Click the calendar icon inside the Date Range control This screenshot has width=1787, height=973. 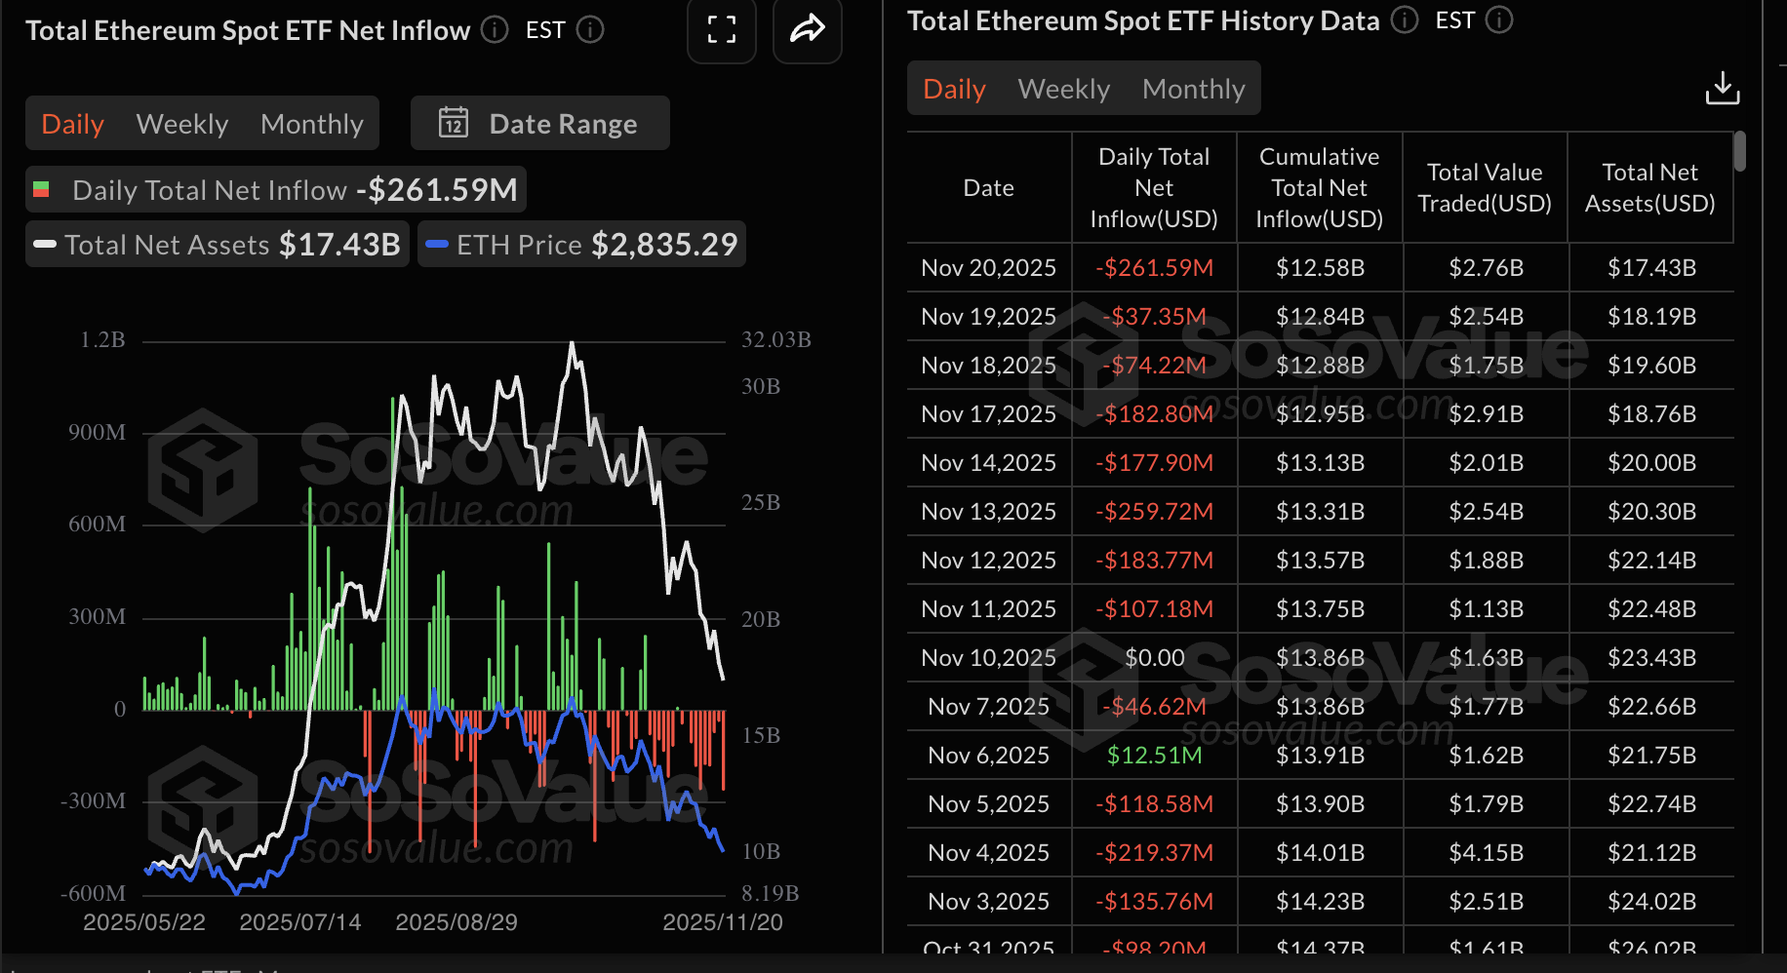click(x=454, y=123)
